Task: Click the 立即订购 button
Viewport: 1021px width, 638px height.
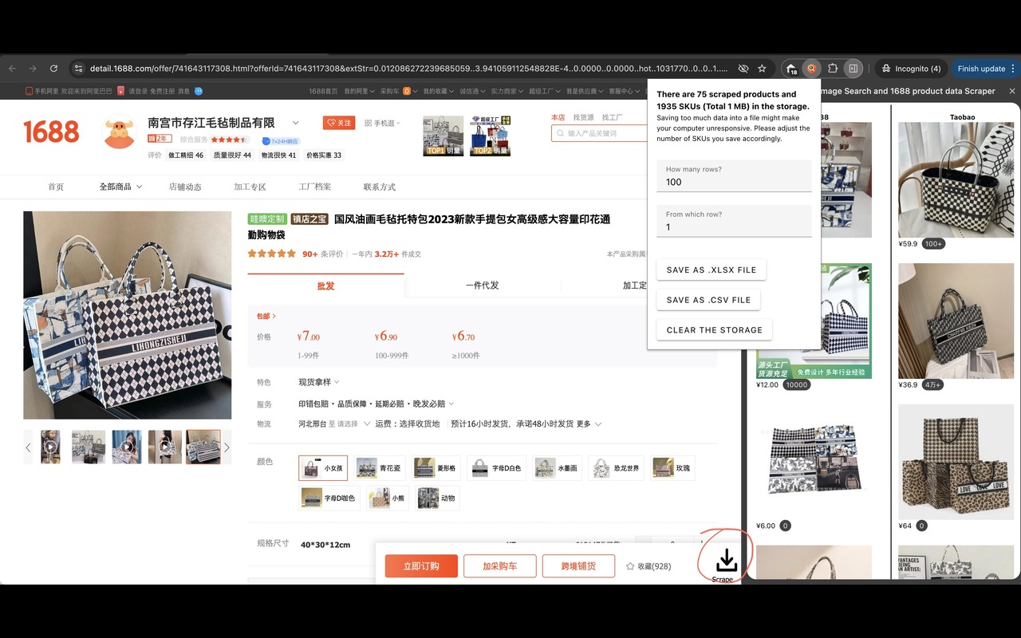Action: point(421,566)
